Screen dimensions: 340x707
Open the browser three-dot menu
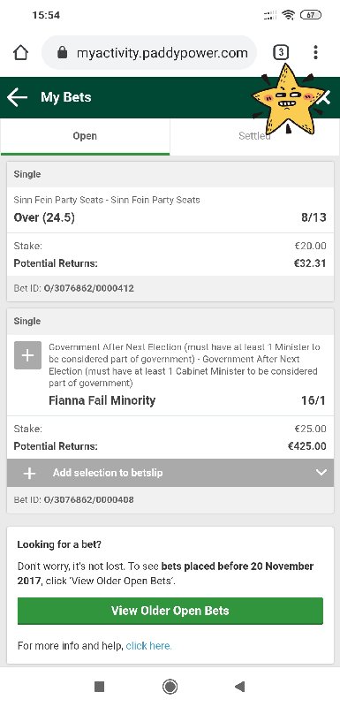(315, 52)
